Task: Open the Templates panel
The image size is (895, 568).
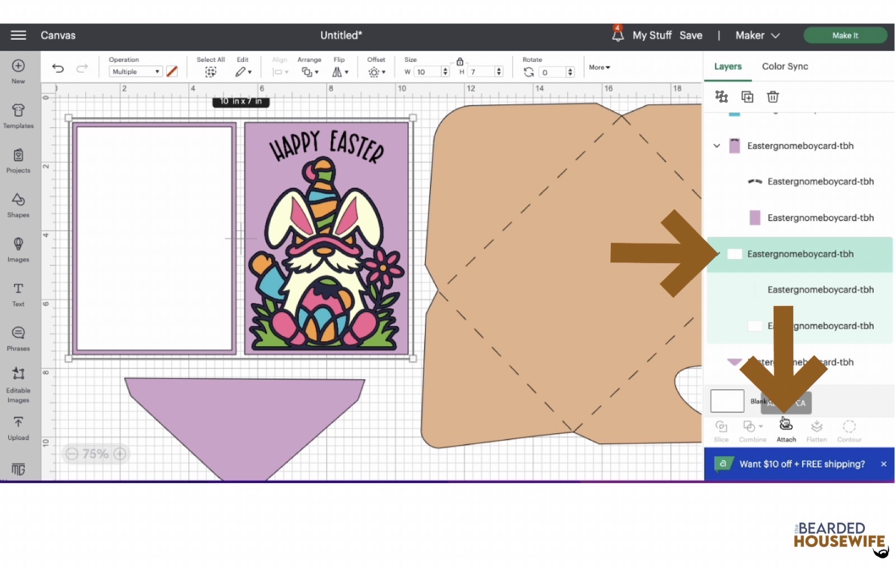Action: [x=18, y=116]
